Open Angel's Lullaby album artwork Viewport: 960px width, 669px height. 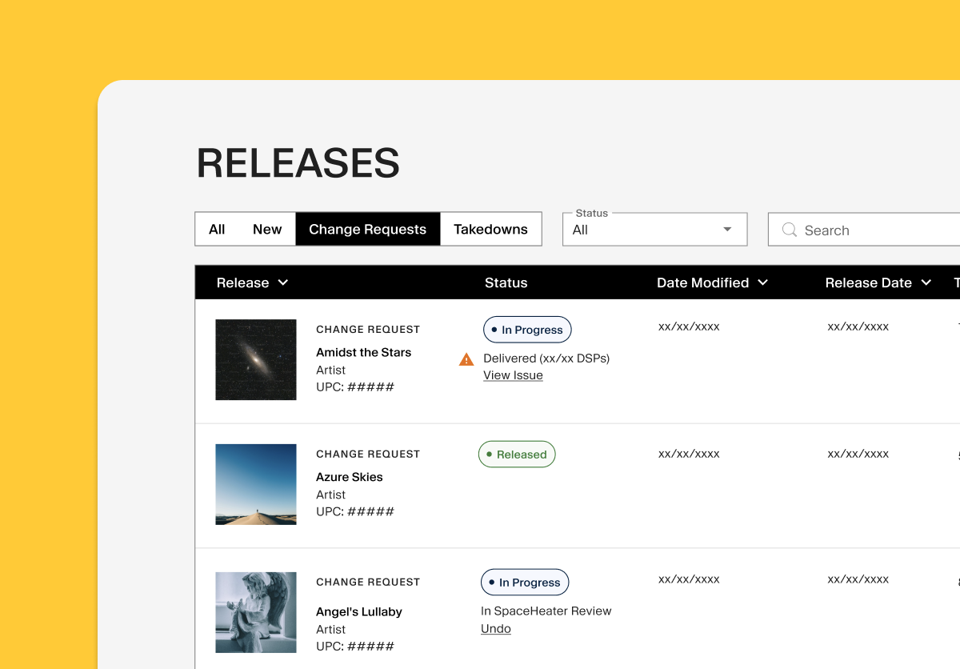256,612
